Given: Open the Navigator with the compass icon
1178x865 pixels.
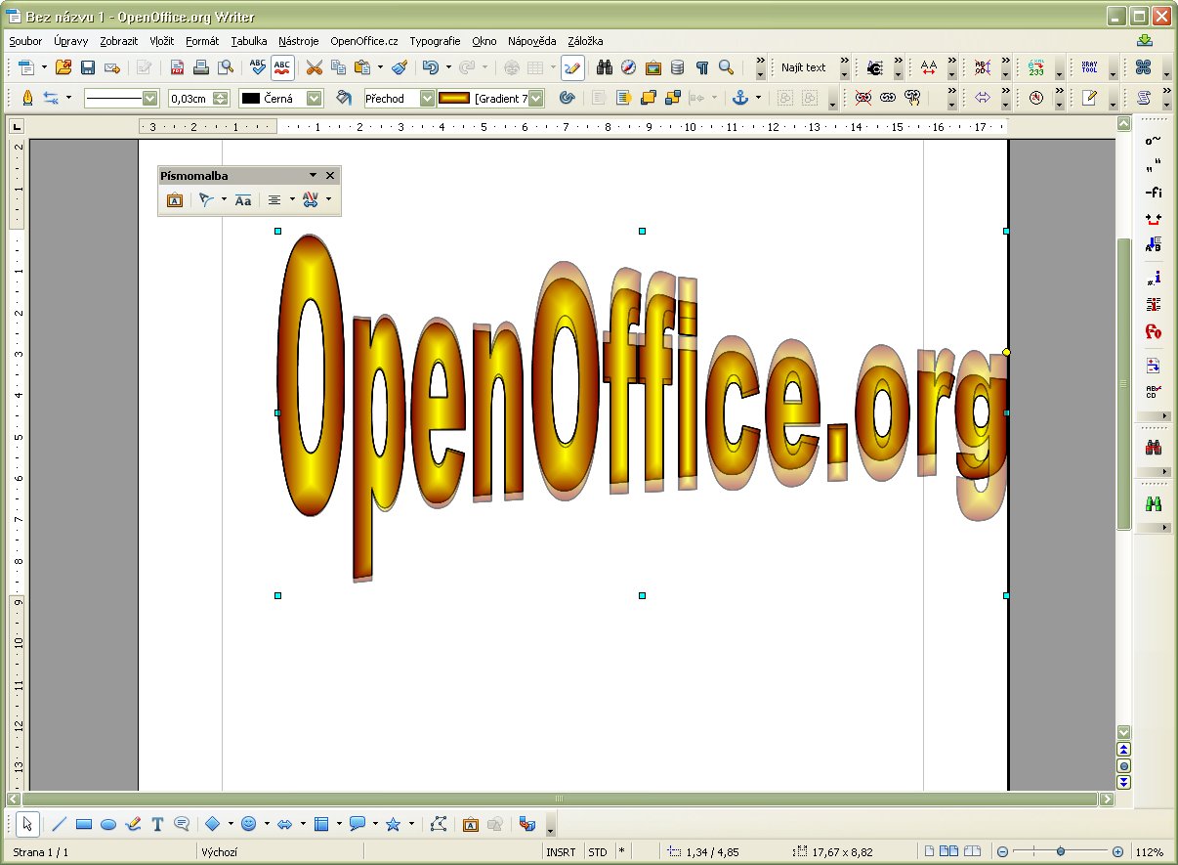Looking at the screenshot, I should click(629, 67).
